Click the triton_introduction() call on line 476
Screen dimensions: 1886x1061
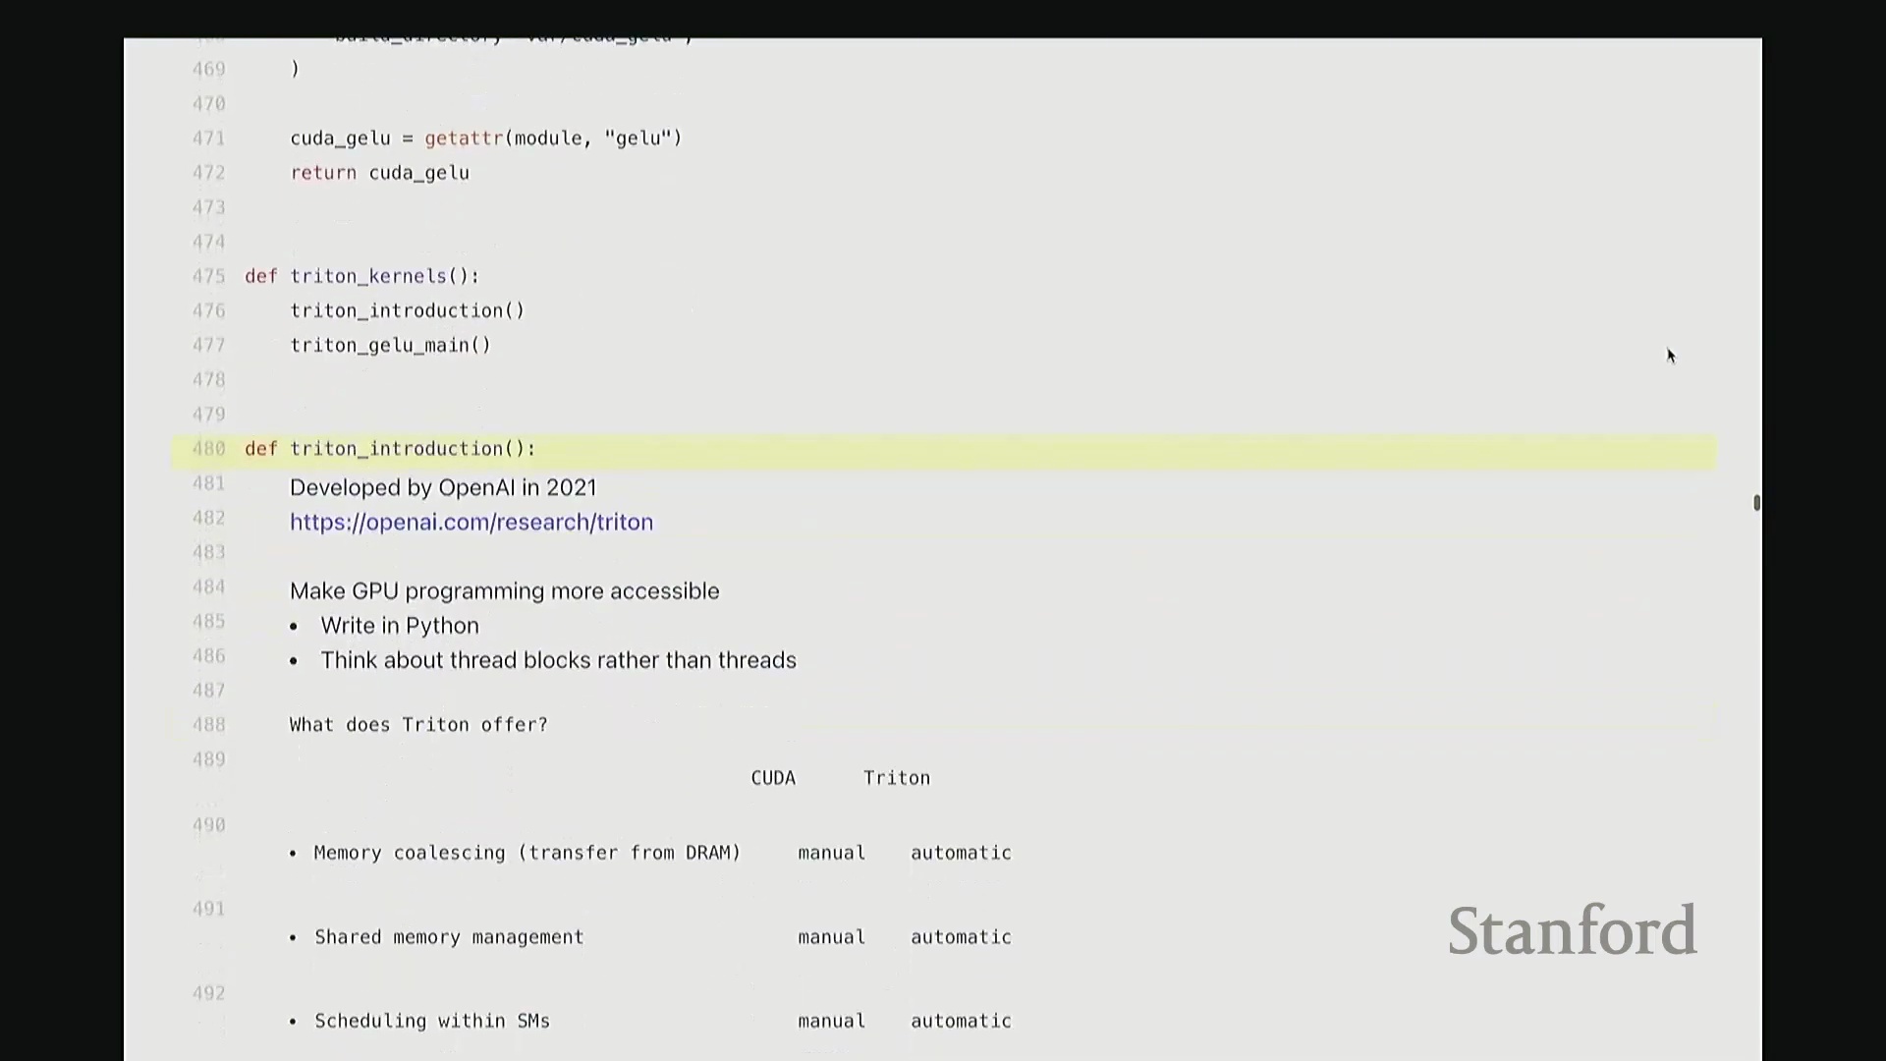[407, 311]
